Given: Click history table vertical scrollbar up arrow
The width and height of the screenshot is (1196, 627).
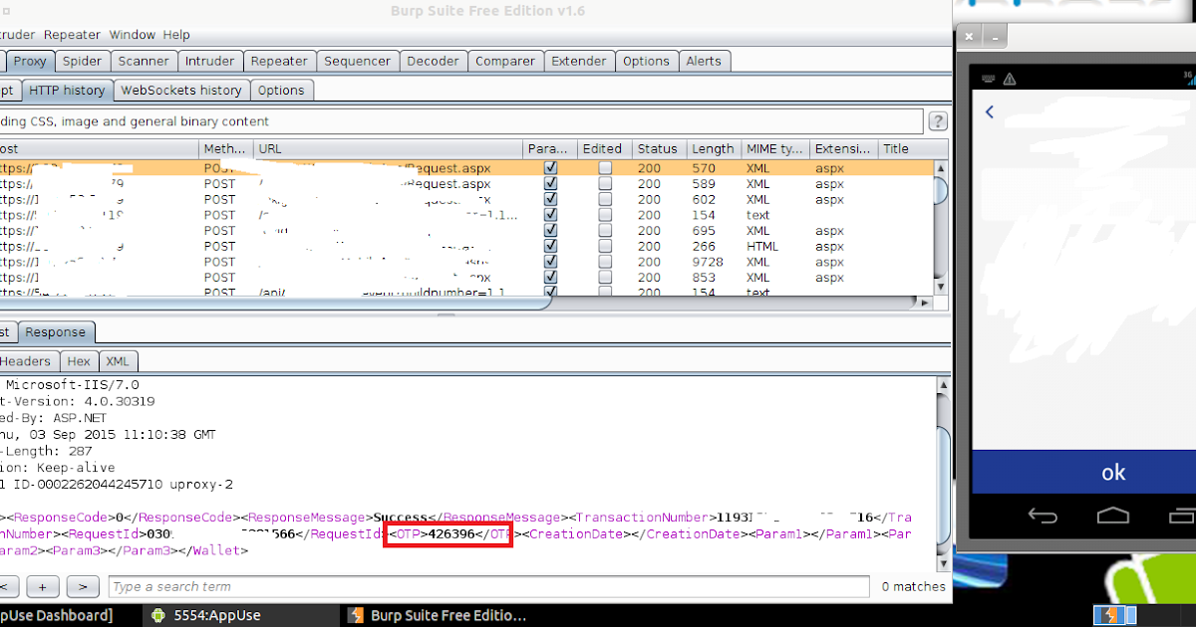Looking at the screenshot, I should pyautogui.click(x=942, y=167).
